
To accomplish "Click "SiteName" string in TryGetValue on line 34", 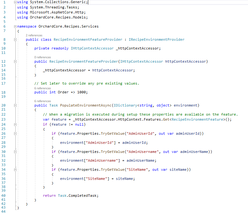I will click(x=137, y=170).
